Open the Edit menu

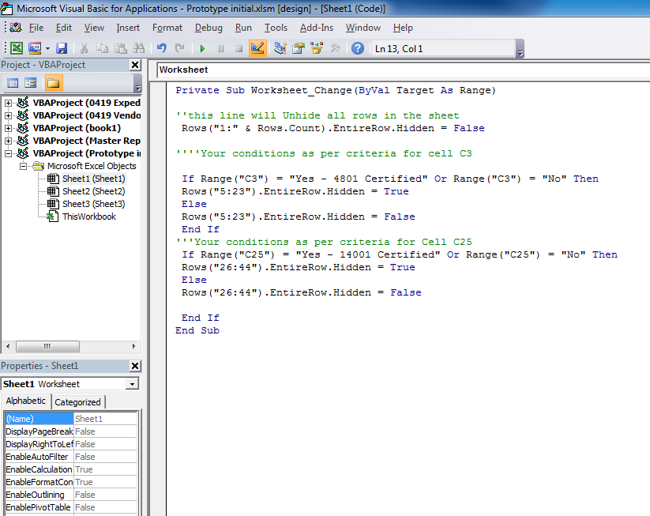63,28
